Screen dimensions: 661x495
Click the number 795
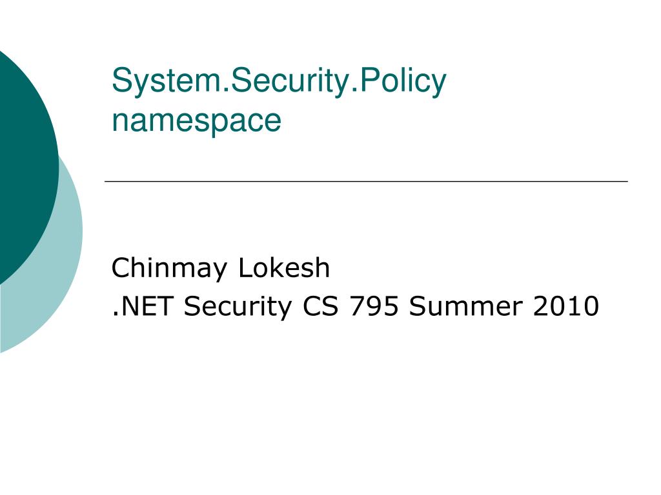tap(374, 306)
